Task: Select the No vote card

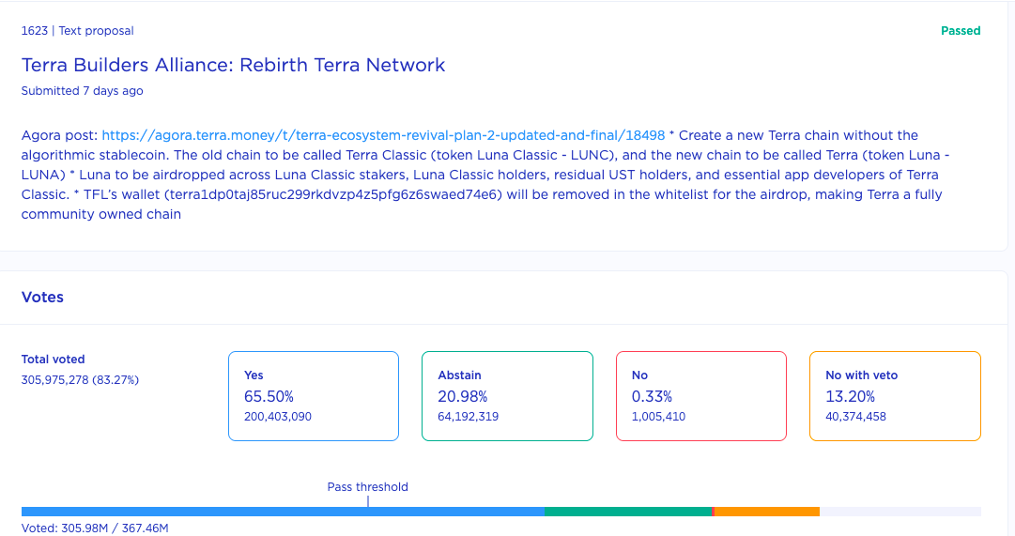Action: [x=700, y=396]
